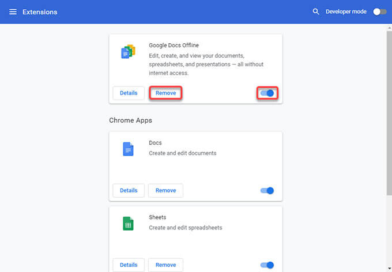The height and width of the screenshot is (272, 392).
Task: Remove the Google Docs Offline extension
Action: 166,93
